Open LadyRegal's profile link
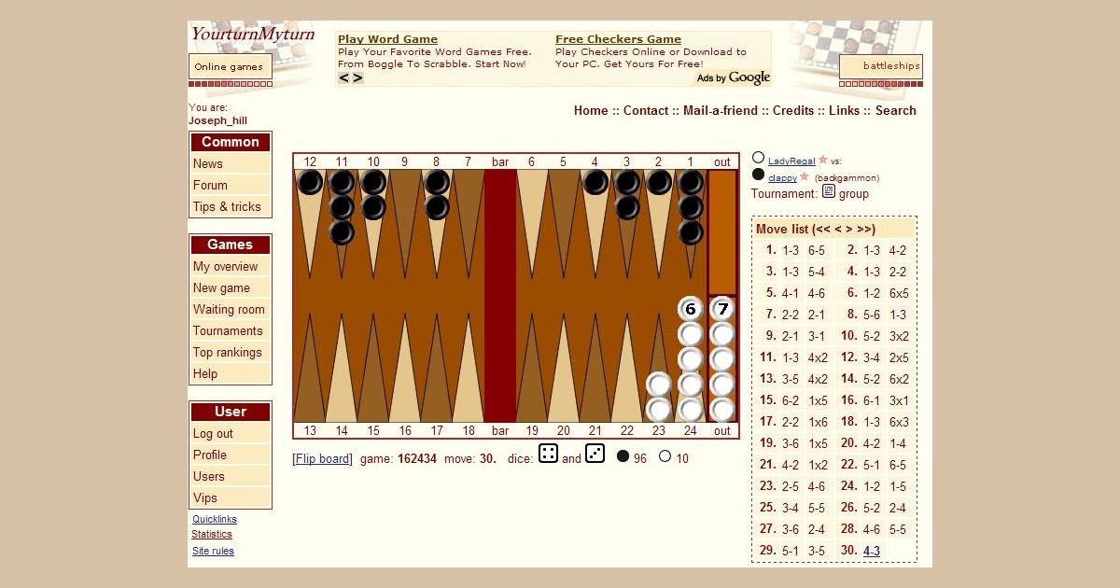Image resolution: width=1120 pixels, height=588 pixels. [791, 161]
